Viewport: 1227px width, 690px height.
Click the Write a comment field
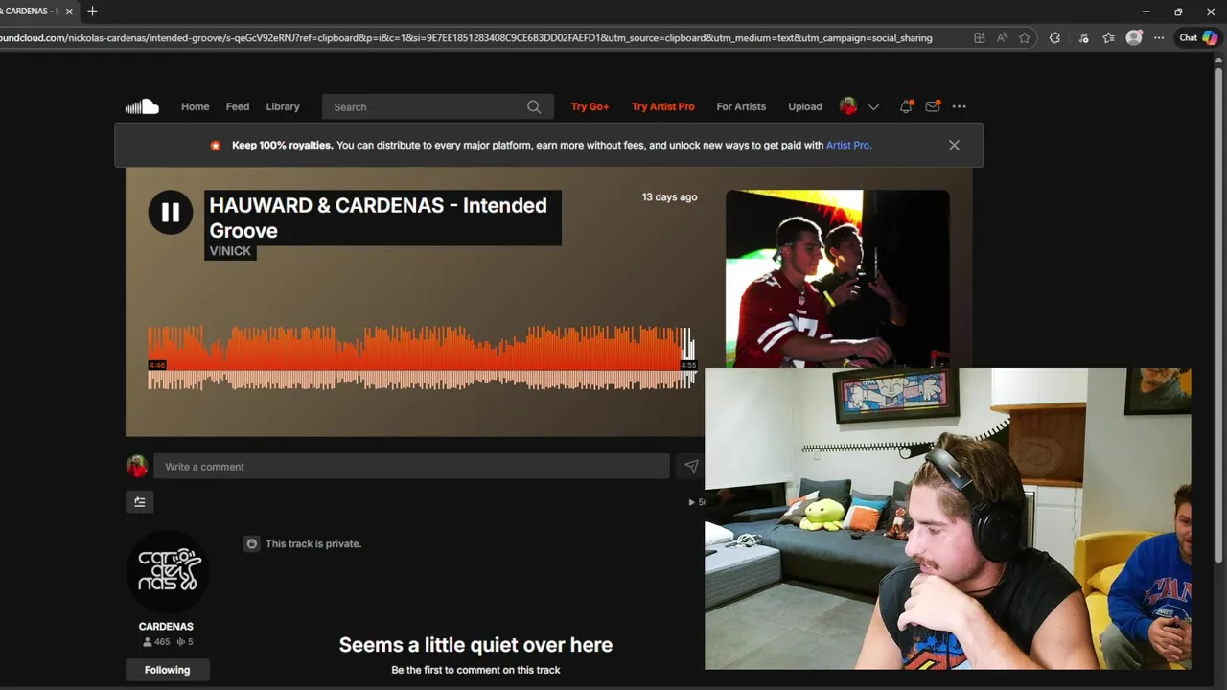click(411, 467)
